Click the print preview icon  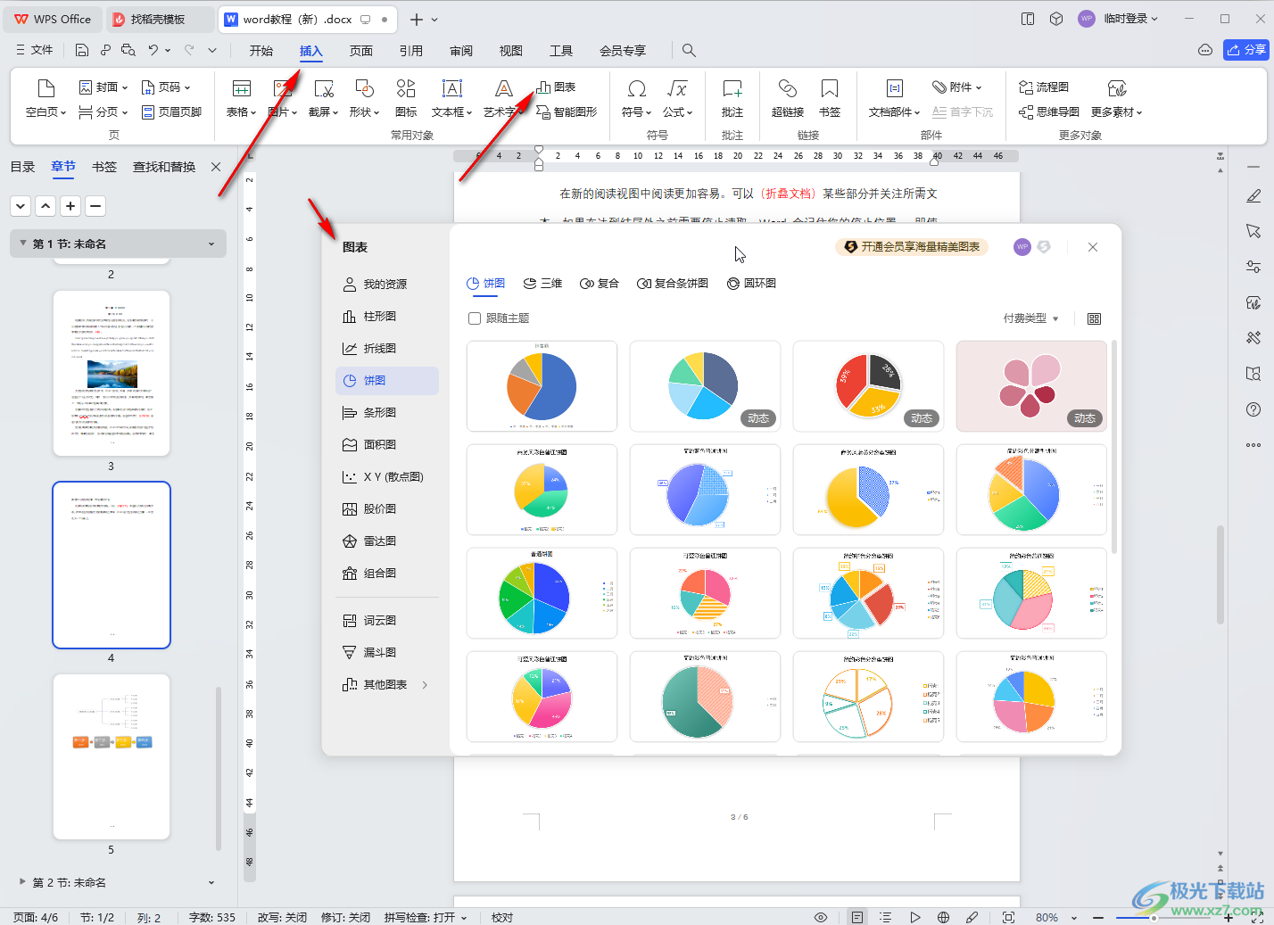tap(128, 50)
